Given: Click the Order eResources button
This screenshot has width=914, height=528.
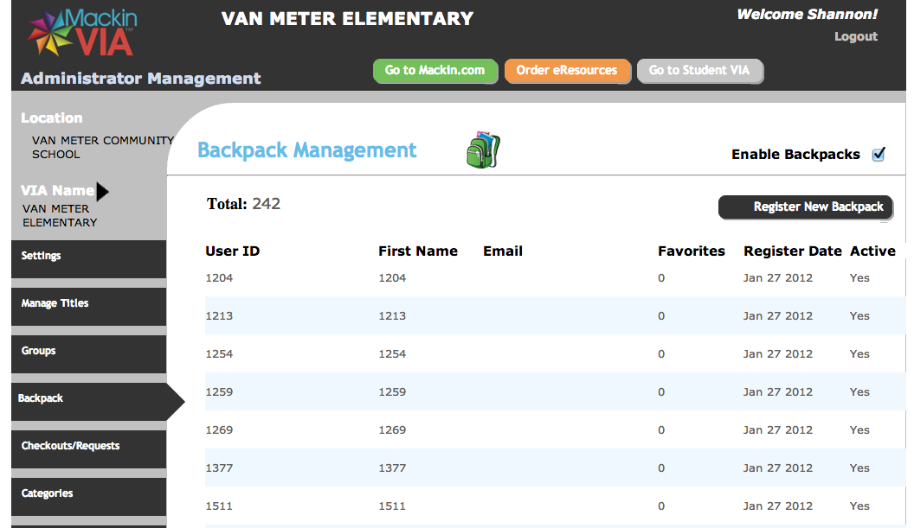Looking at the screenshot, I should click(x=567, y=71).
